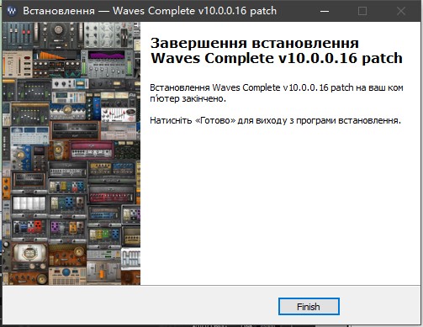Click the bold heading 'Завершення встановлення'
Image resolution: width=423 pixels, height=327 pixels.
pos(255,43)
